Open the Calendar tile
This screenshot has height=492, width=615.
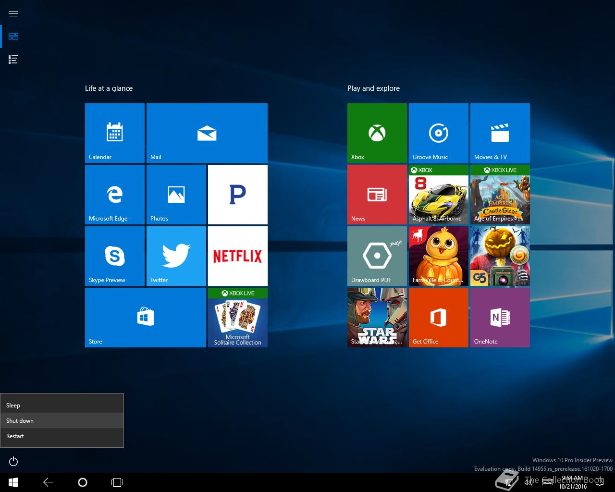(115, 133)
